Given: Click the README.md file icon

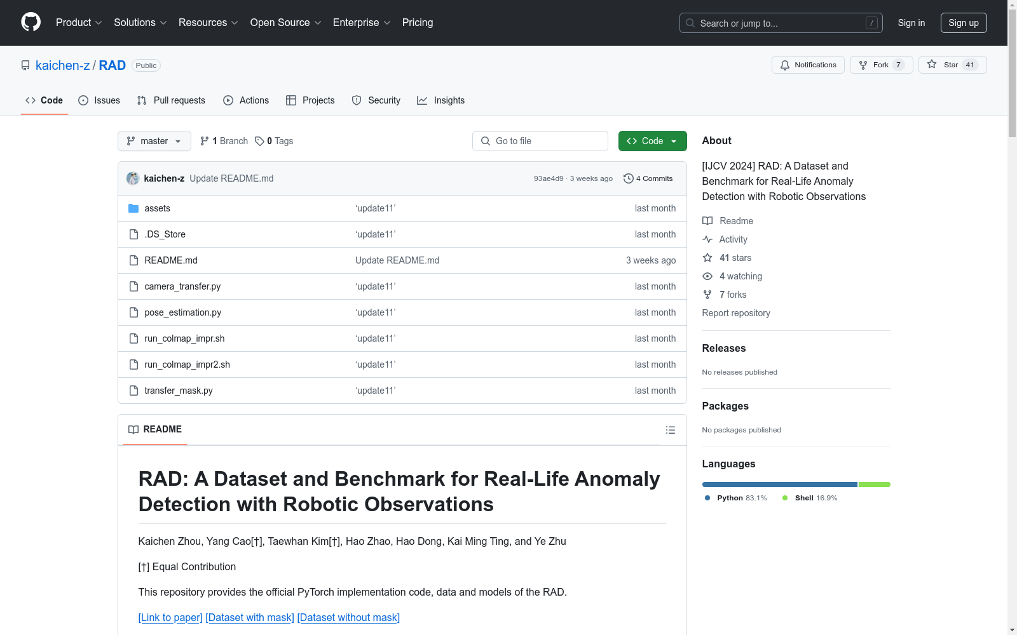Looking at the screenshot, I should [133, 260].
